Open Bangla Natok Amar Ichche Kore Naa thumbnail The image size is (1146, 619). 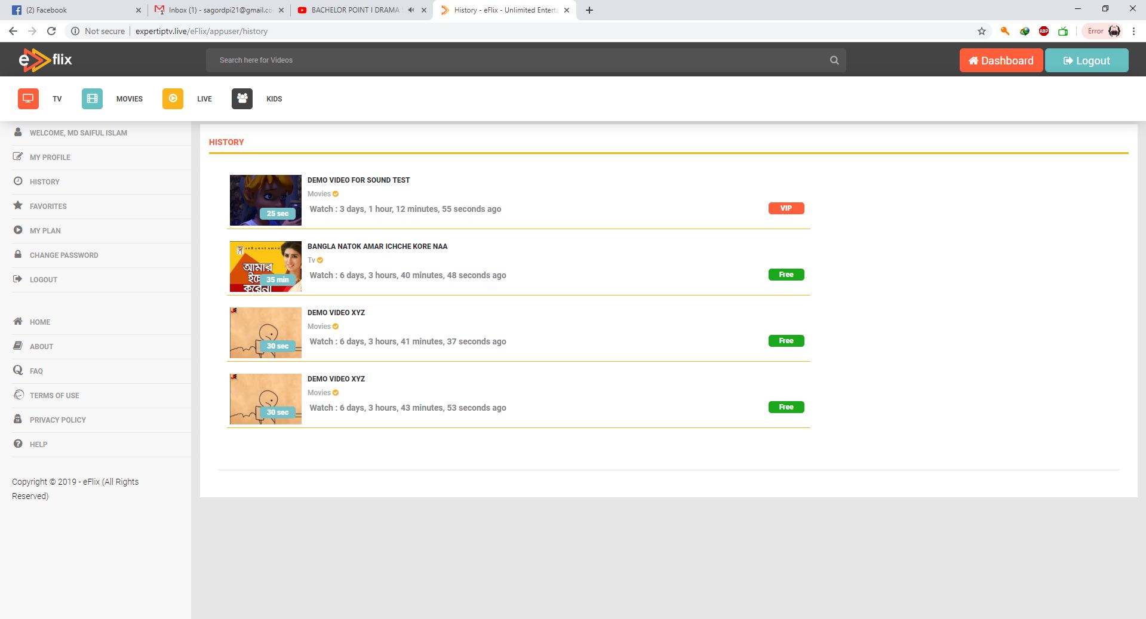point(266,266)
